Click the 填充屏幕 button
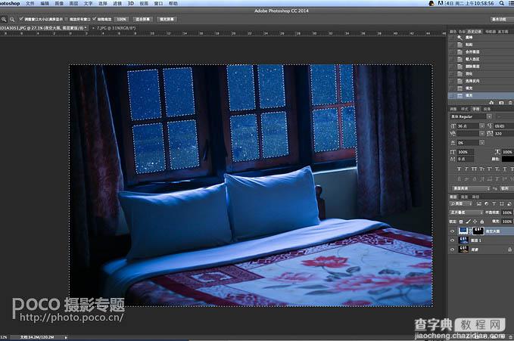The width and height of the screenshot is (514, 341). (x=167, y=20)
